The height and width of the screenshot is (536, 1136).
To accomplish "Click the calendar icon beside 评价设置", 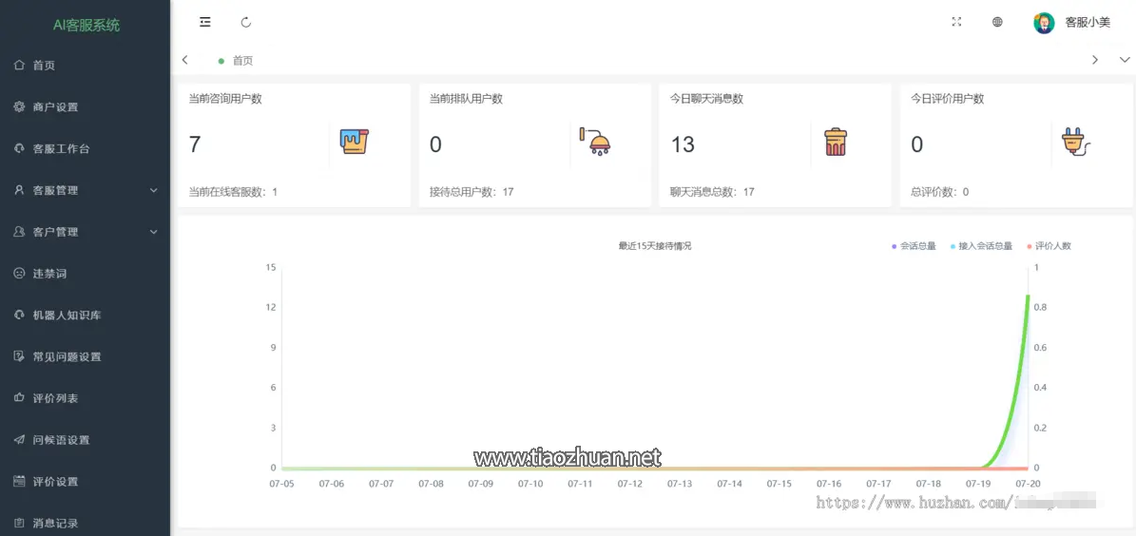I will [20, 481].
